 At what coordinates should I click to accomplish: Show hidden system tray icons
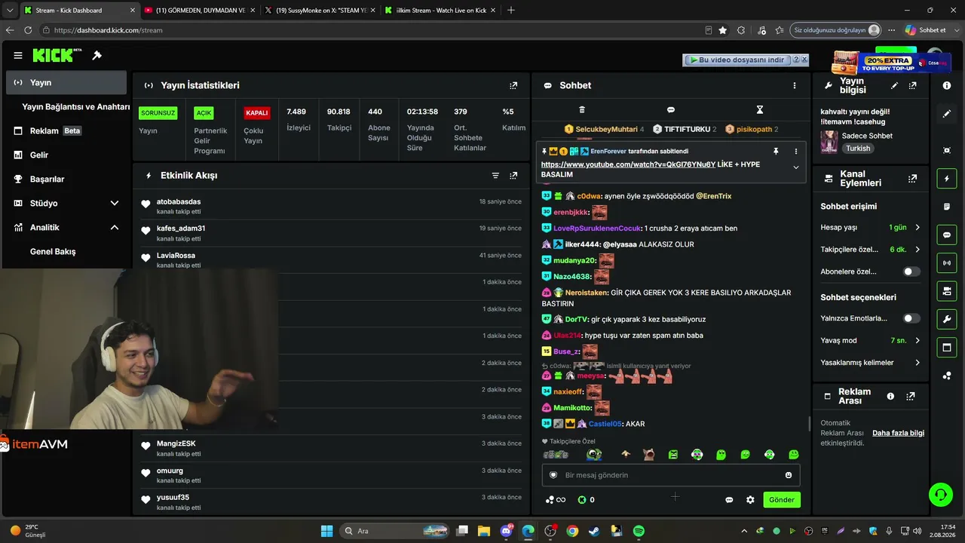(x=744, y=531)
